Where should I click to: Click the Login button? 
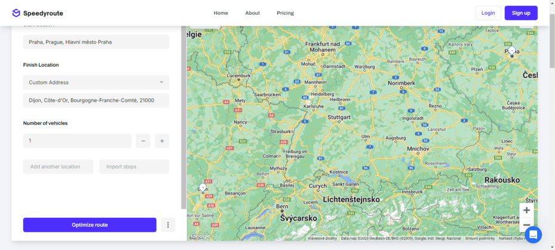(x=488, y=13)
